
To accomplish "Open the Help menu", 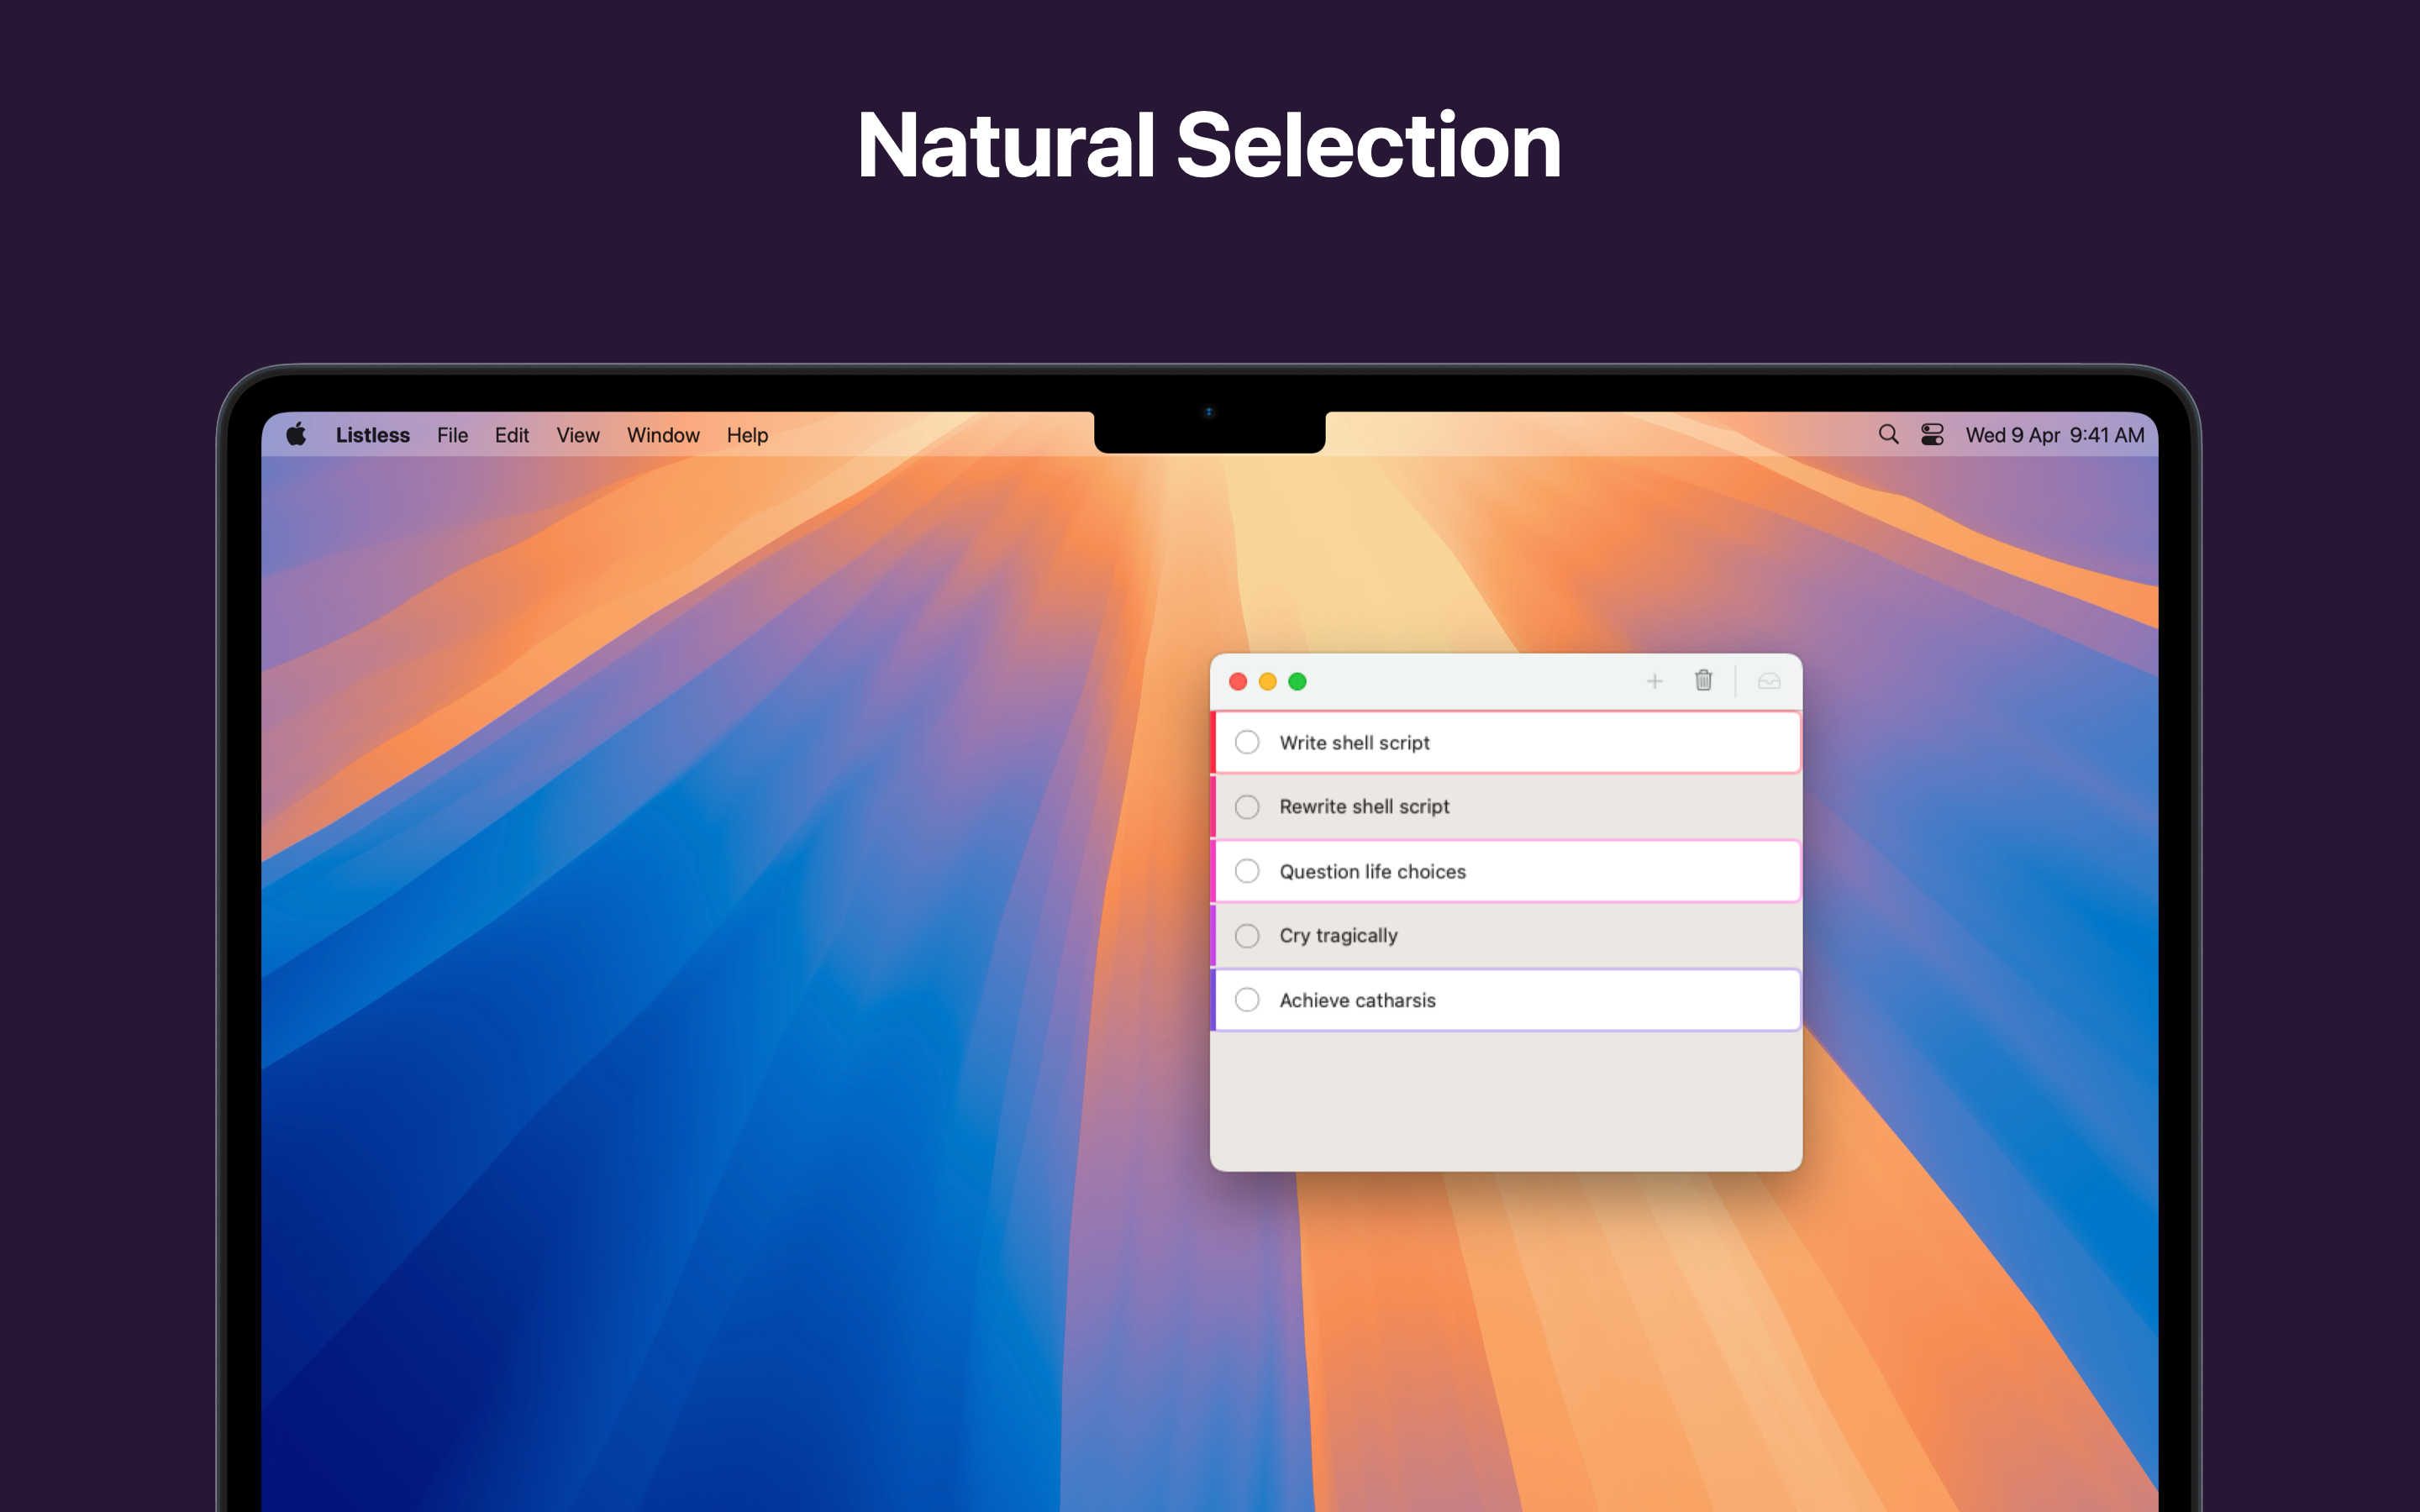I will pyautogui.click(x=747, y=435).
